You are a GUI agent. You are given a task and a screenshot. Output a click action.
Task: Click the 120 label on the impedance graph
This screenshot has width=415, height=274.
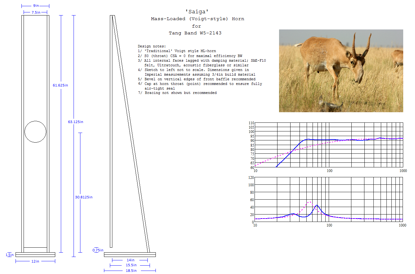click(251, 178)
